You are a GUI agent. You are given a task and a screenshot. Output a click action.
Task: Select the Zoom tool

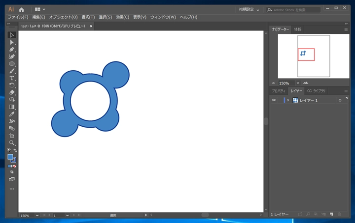tap(12, 143)
